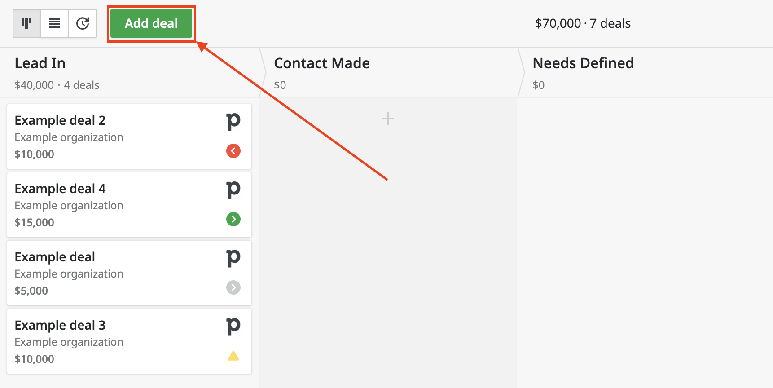
Task: Click Pipedrive owner logo on Example deal 3
Action: tap(233, 326)
